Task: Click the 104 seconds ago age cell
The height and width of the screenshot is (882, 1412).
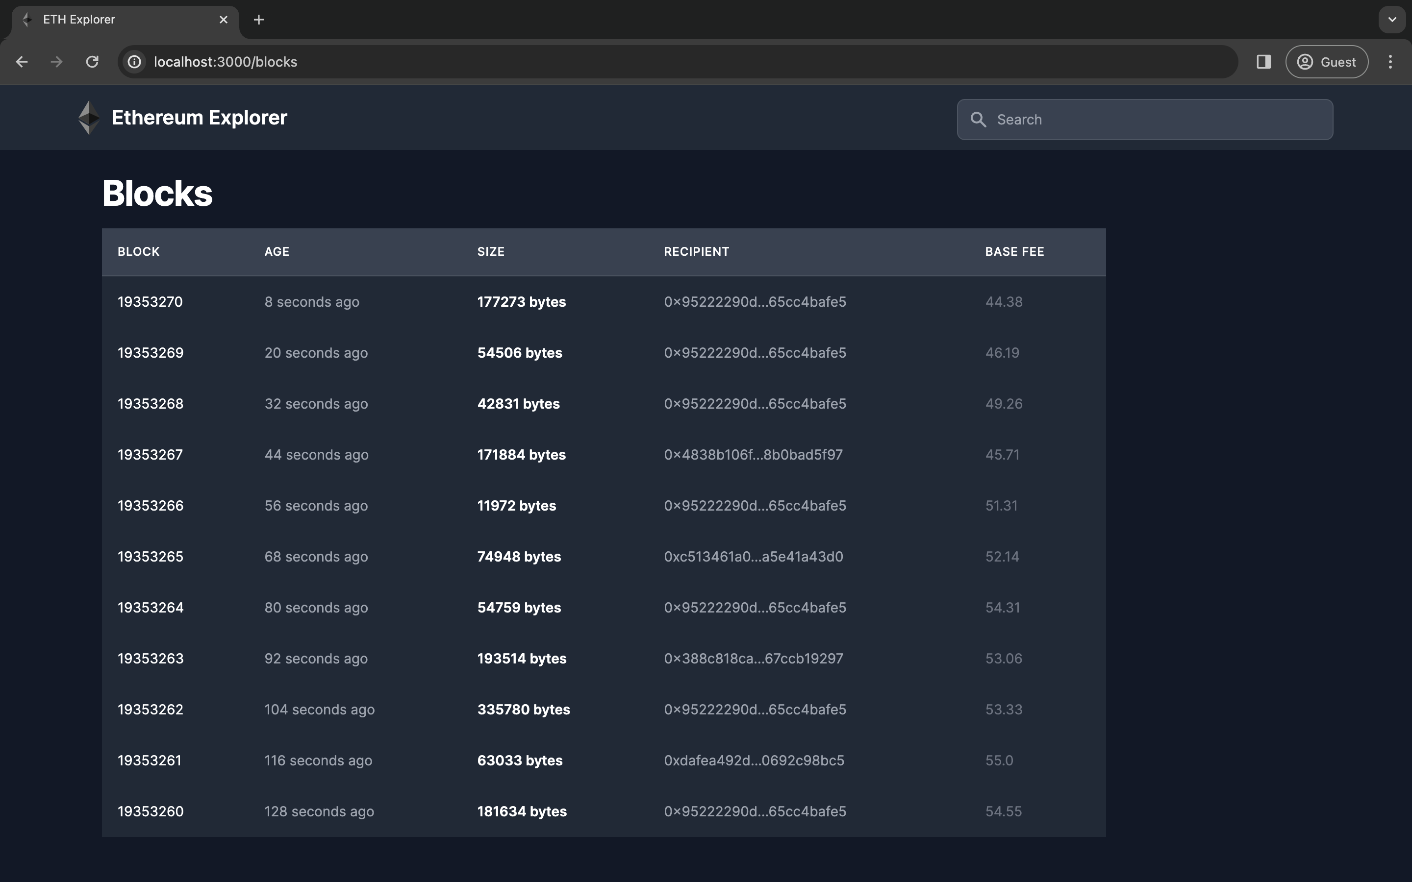Action: click(320, 710)
